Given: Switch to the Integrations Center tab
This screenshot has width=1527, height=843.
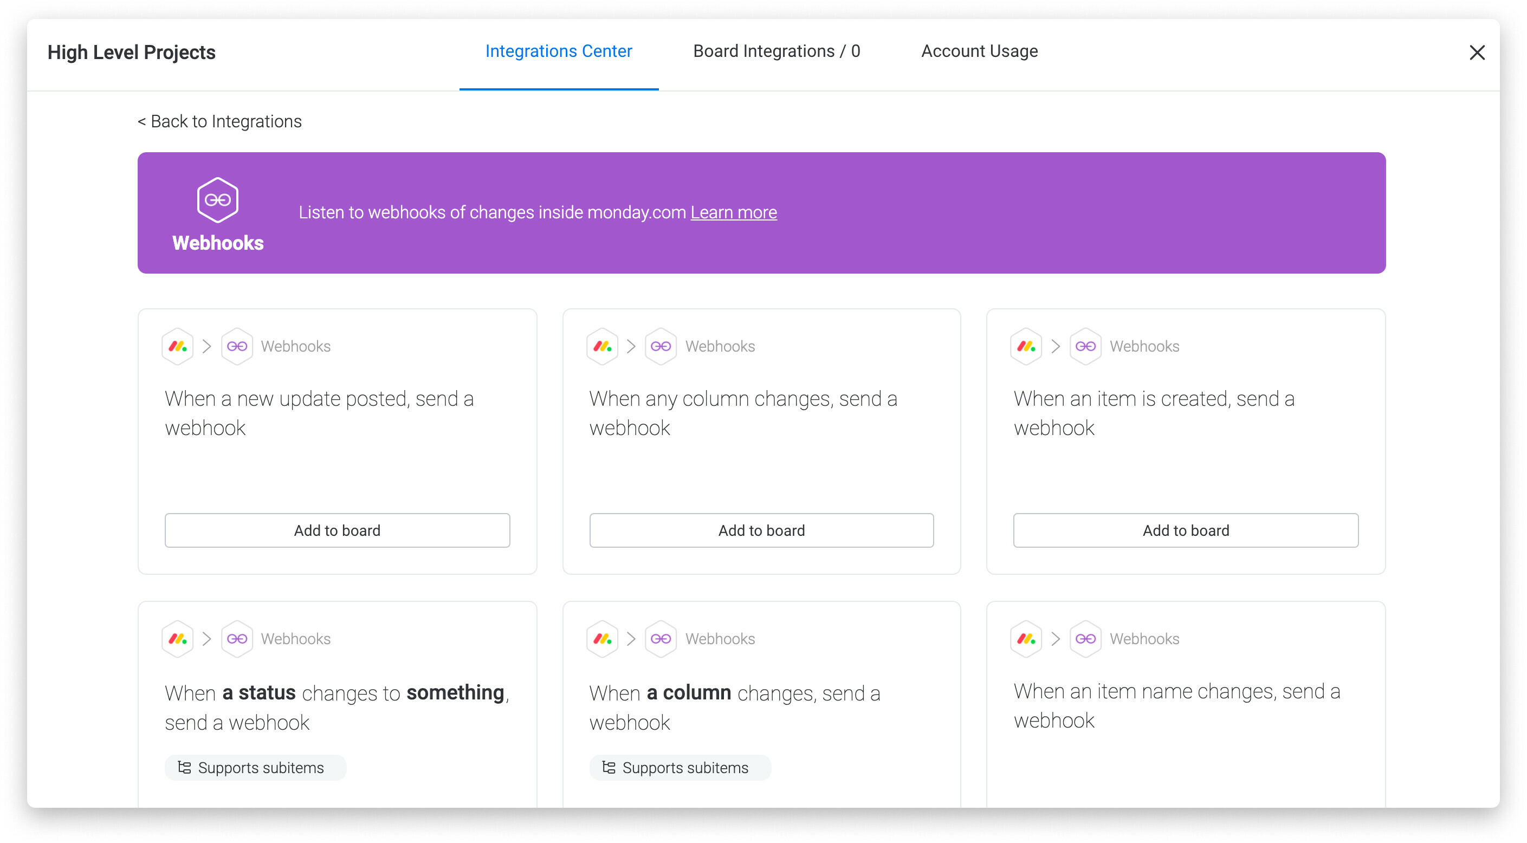Looking at the screenshot, I should [x=558, y=51].
